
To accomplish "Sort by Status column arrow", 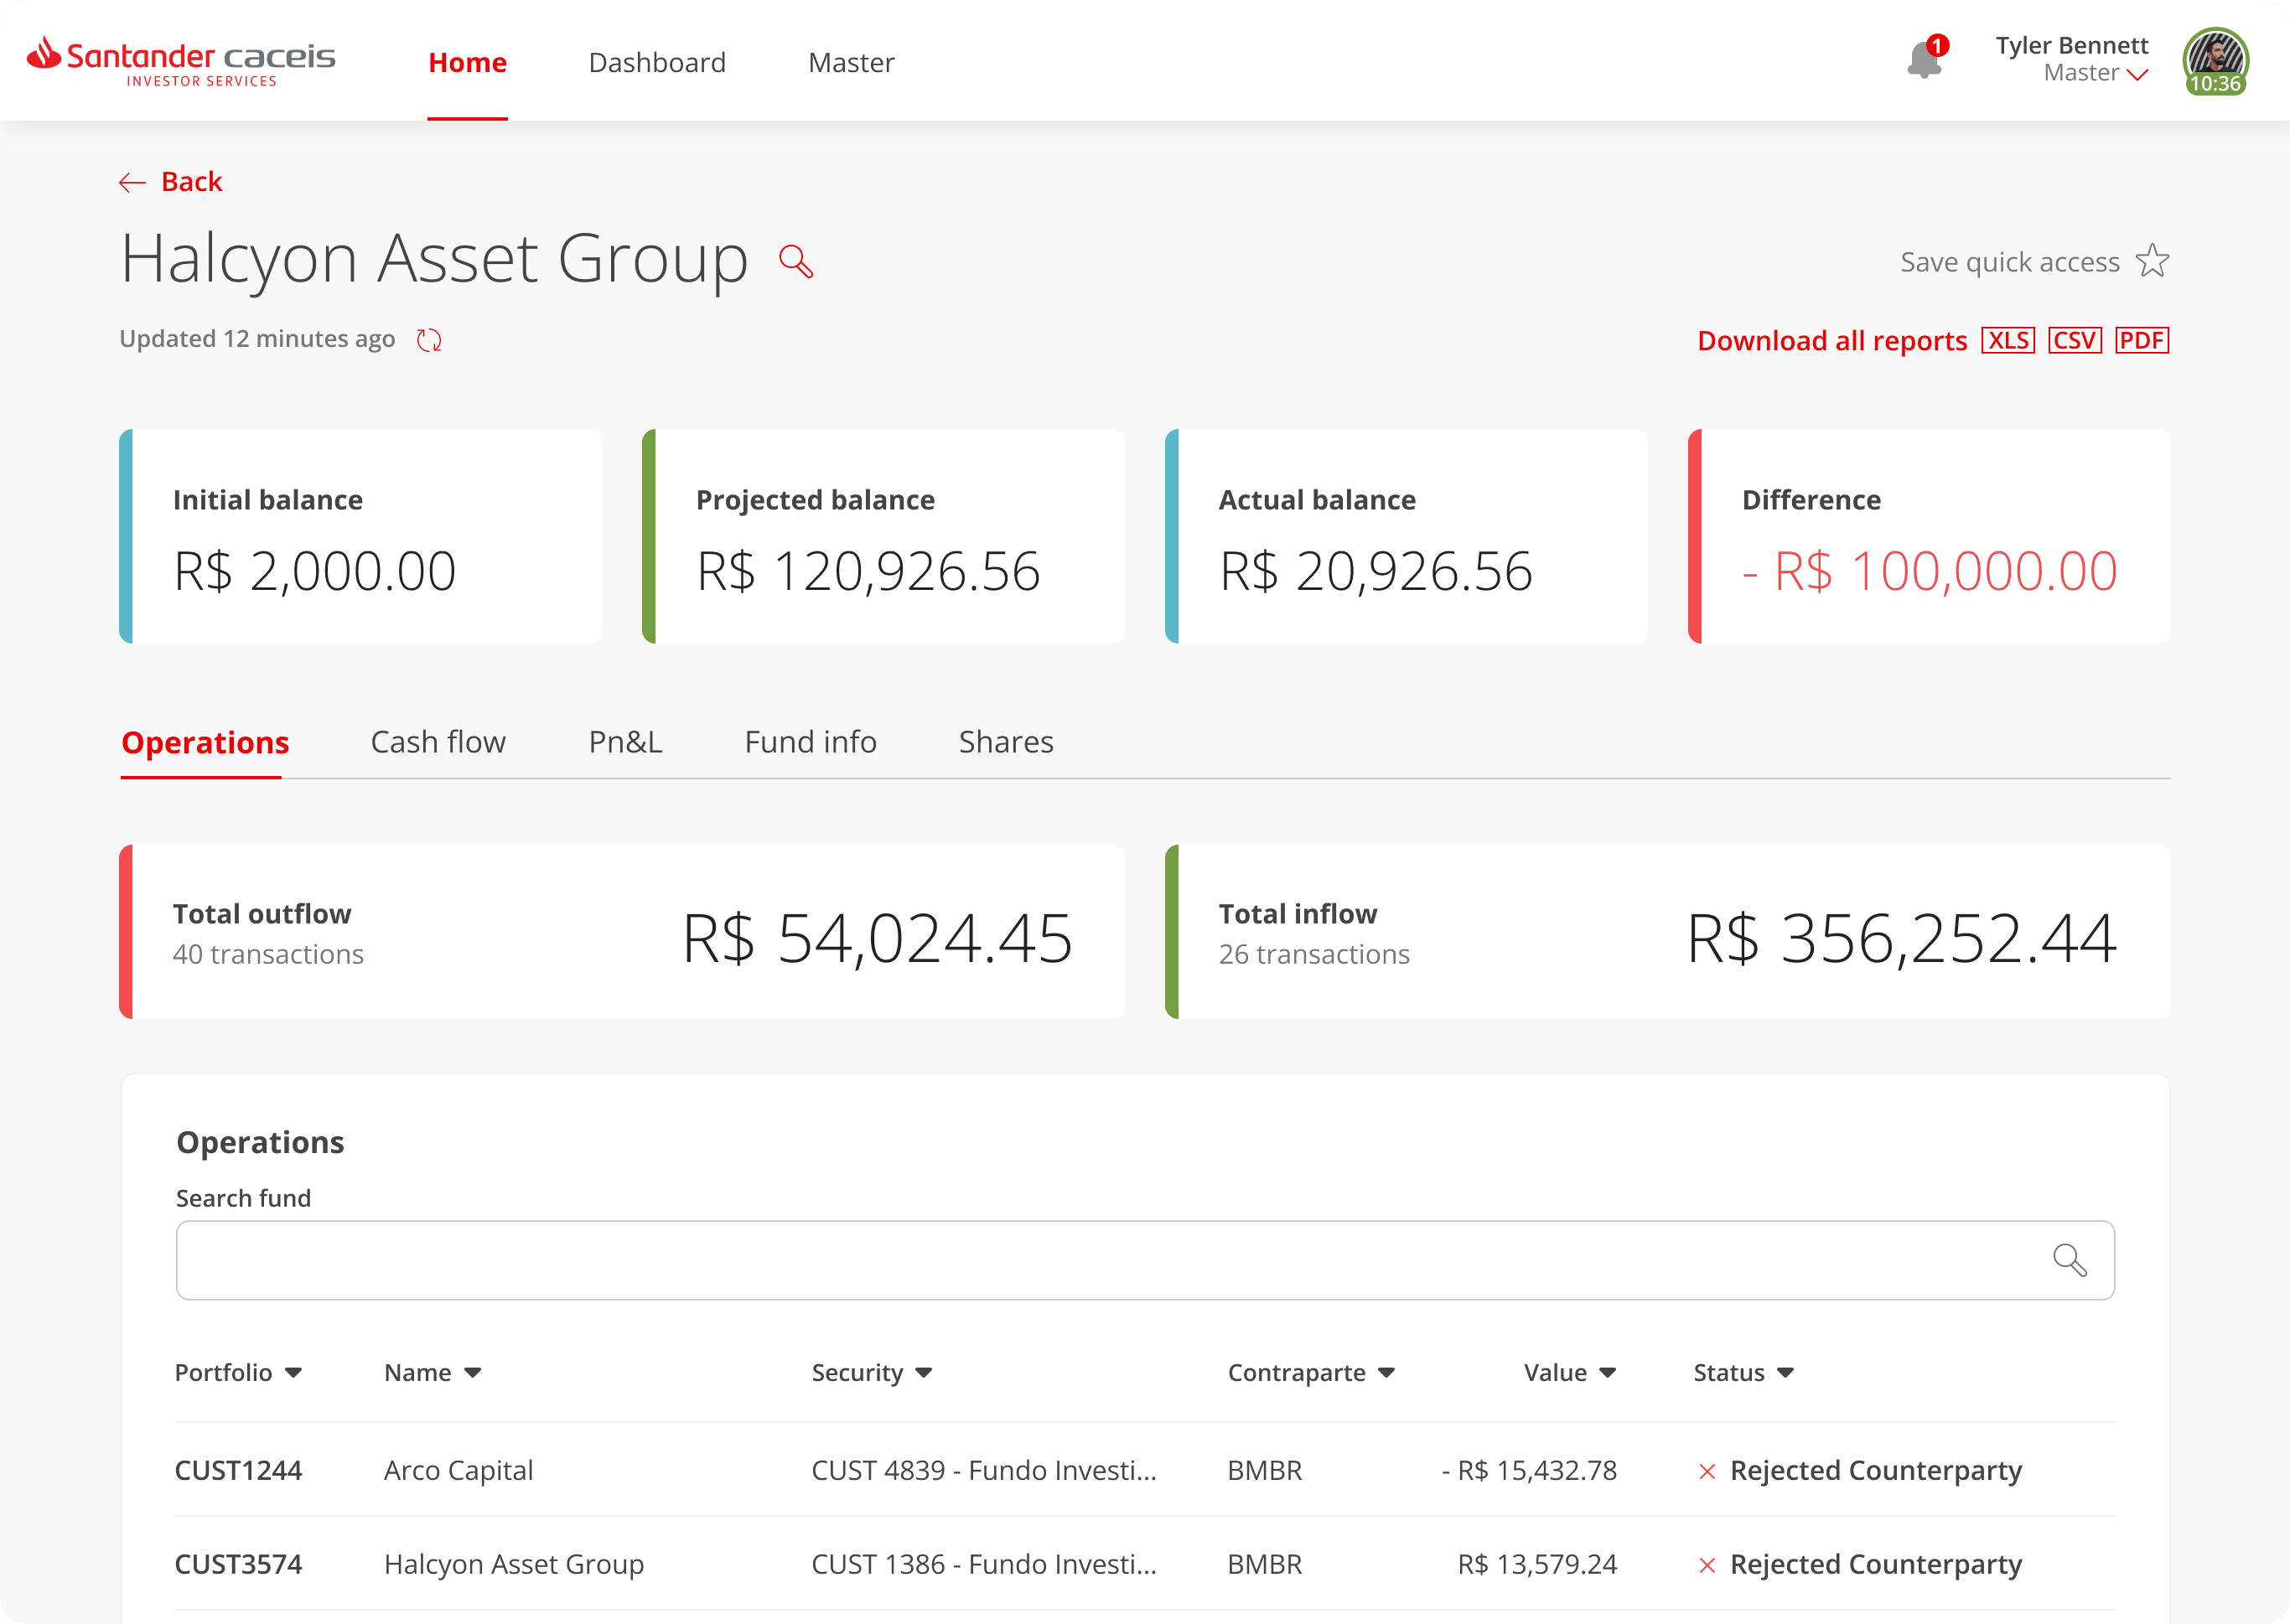I will click(1785, 1373).
